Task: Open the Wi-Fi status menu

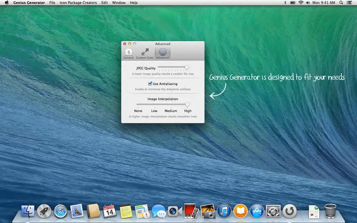Action: (x=301, y=3)
